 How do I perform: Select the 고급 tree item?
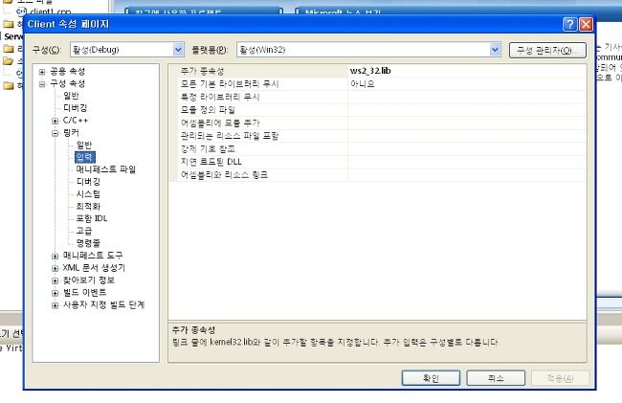84,231
